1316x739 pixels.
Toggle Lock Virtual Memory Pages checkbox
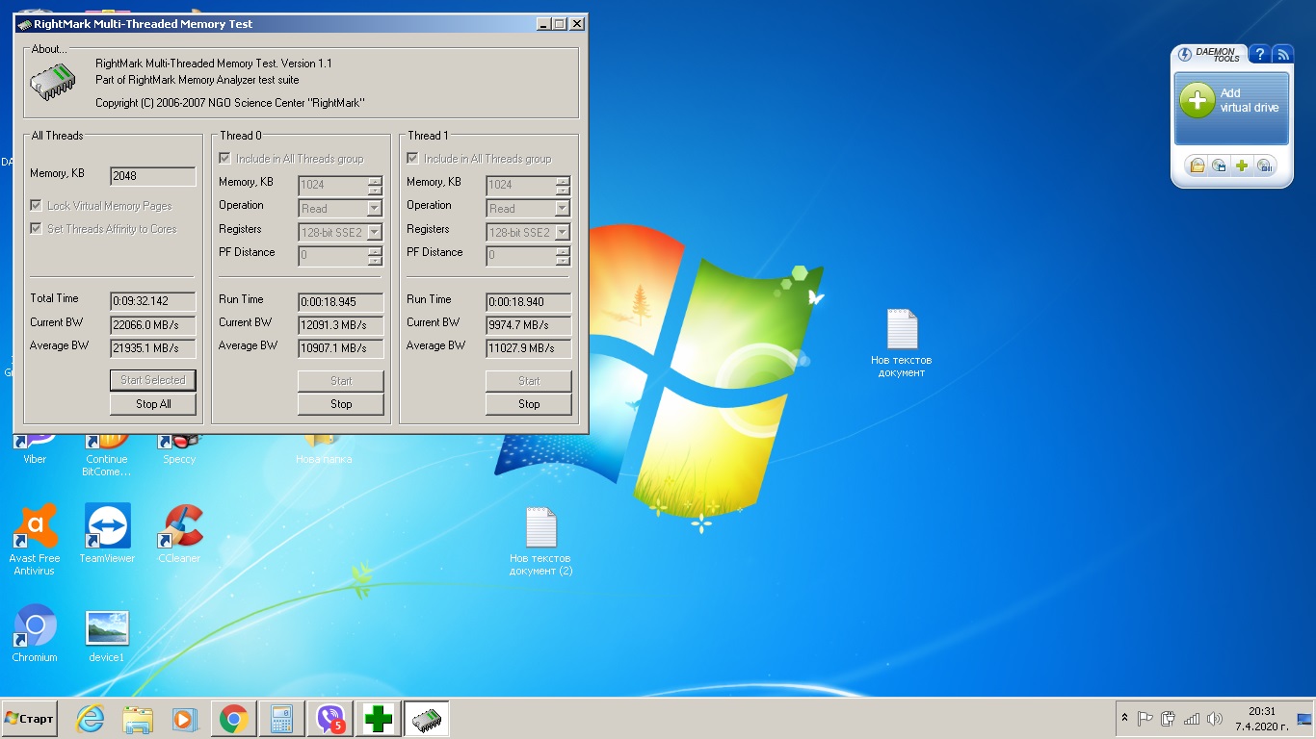pos(37,206)
